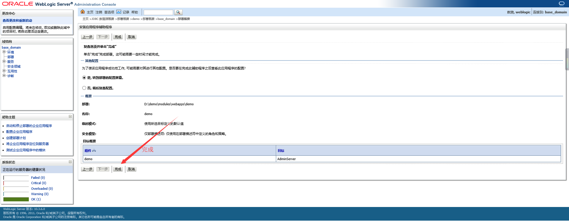Select "否, 稍后复查配置" radio option
Image resolution: width=569 pixels, height=223 pixels.
tap(84, 88)
